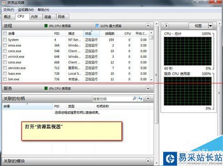Click the blue 最大频率 indicator square
Viewport: 223px width, 166px height.
[x=97, y=26]
